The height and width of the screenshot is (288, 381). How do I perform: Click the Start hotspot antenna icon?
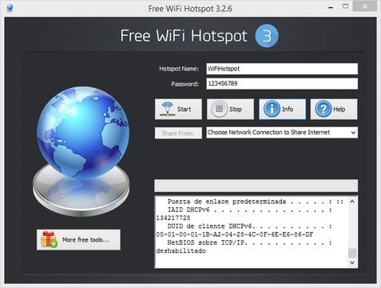click(167, 109)
